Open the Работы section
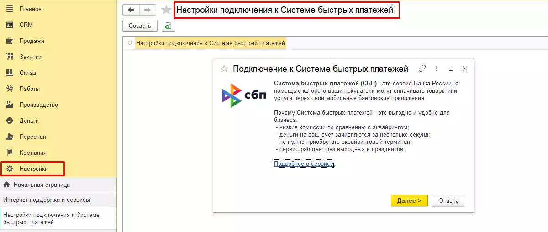 [29, 89]
